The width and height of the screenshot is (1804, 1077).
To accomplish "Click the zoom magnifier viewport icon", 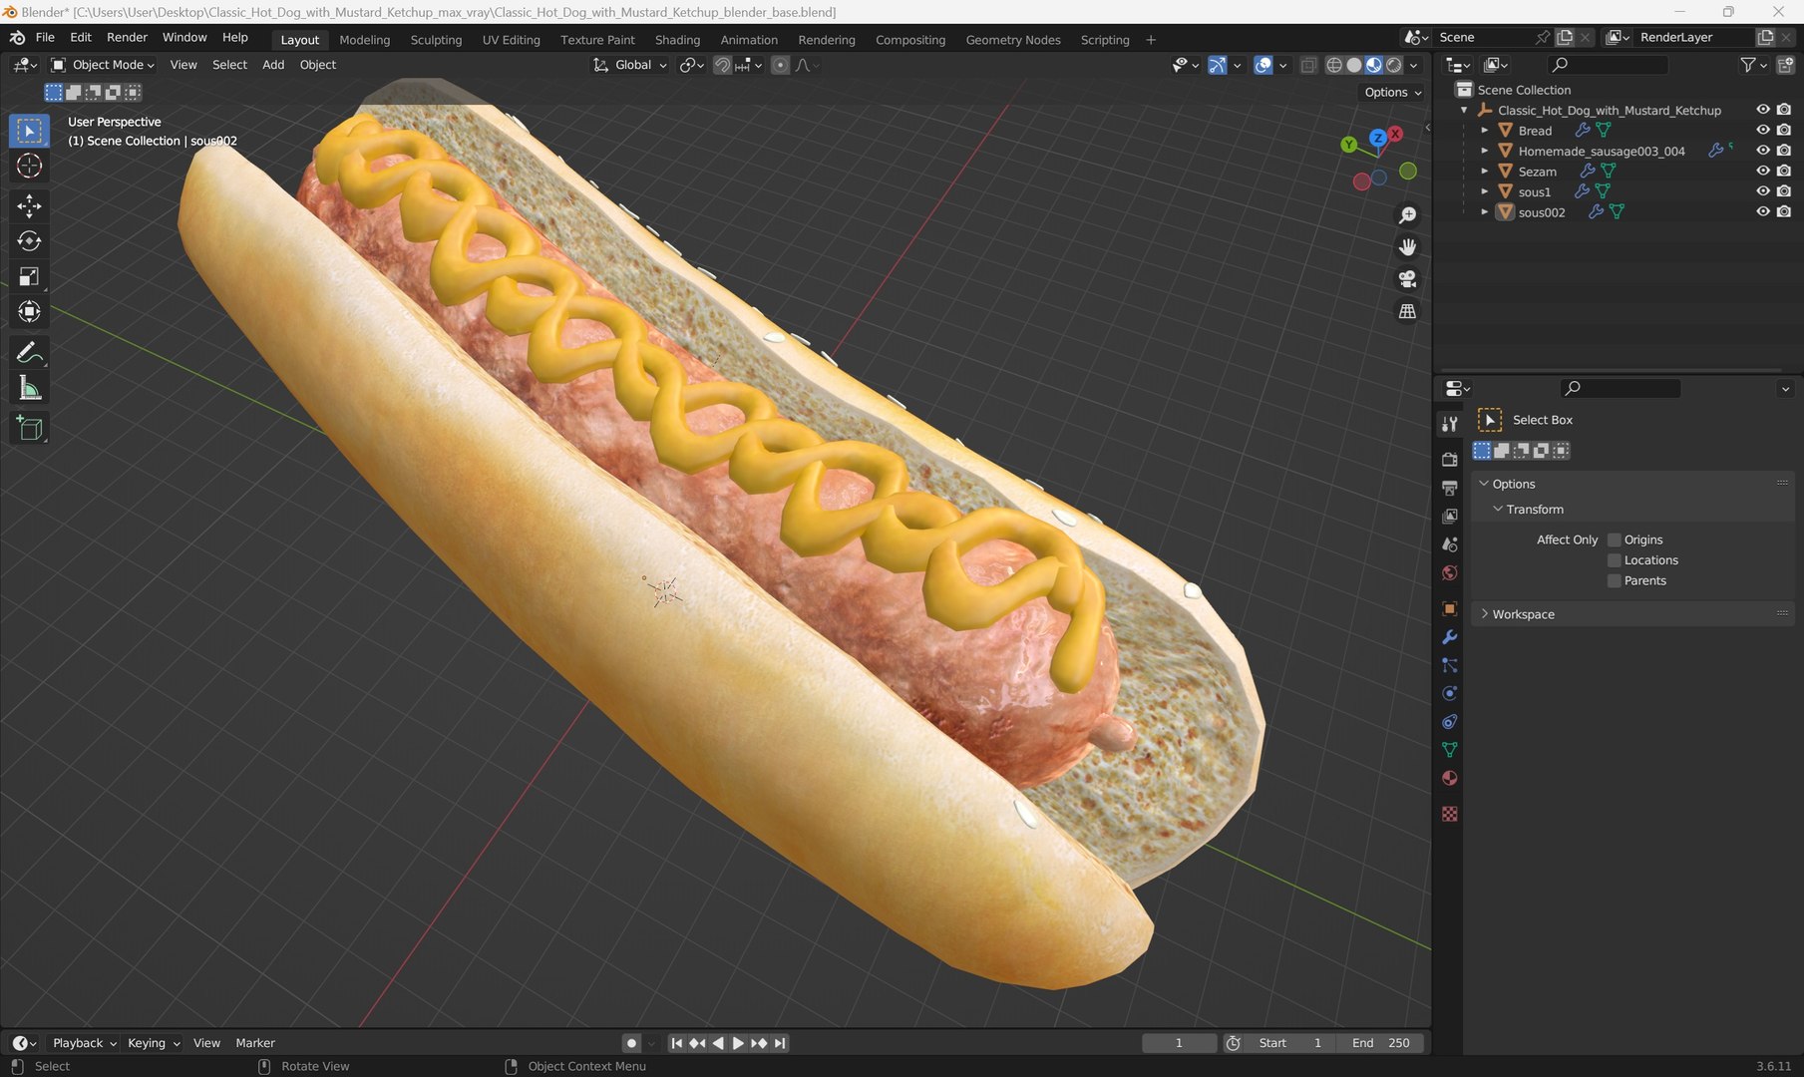I will click(1407, 215).
